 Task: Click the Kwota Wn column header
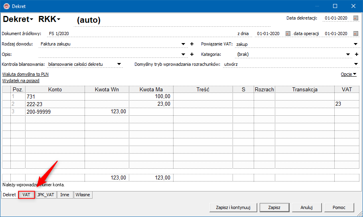(107, 89)
